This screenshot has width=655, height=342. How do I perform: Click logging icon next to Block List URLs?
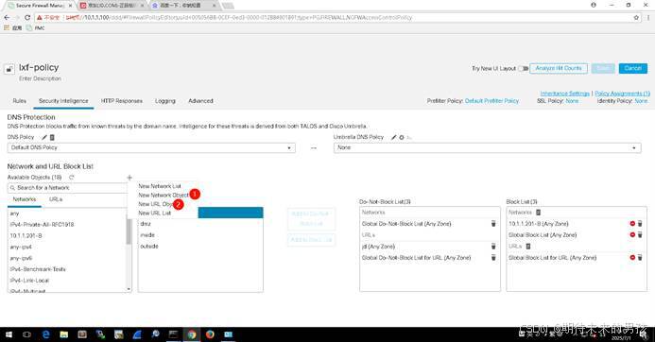[528, 247]
